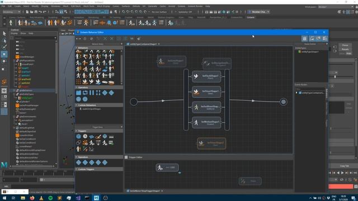358x201 pixels.
Task: Open the Outliner Display menu
Action: [14, 33]
